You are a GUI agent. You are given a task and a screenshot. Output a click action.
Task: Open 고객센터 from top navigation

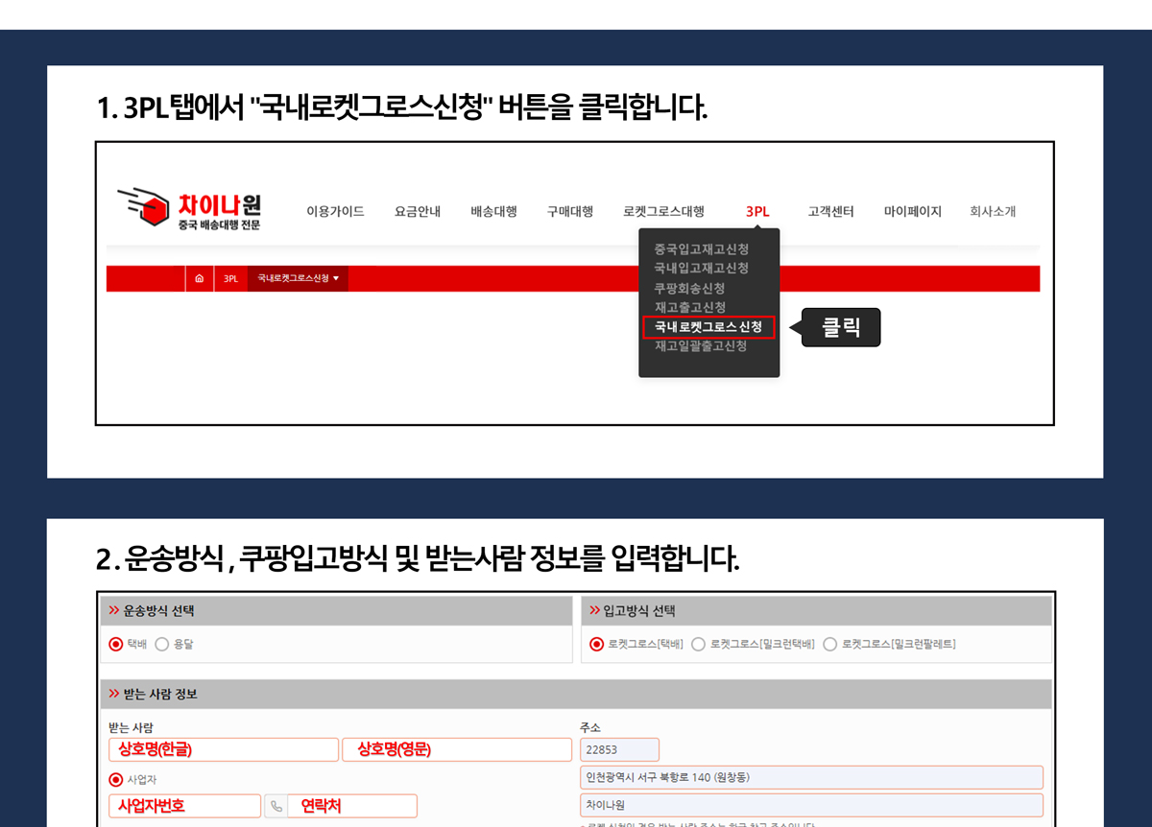[x=830, y=211]
